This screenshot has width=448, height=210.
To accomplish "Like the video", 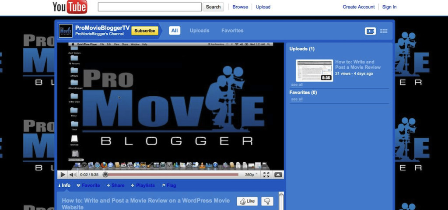I will [247, 201].
